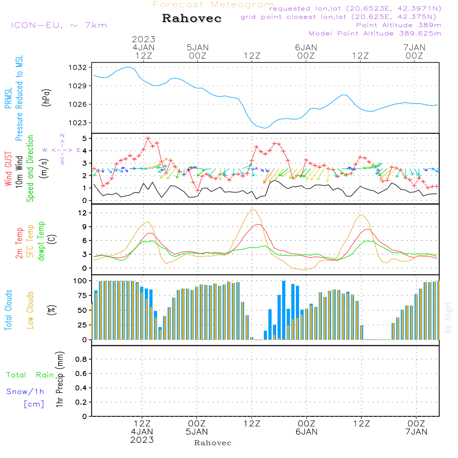Click the 'Wind GUST' red axis label
458x458 pixels.
point(8,169)
